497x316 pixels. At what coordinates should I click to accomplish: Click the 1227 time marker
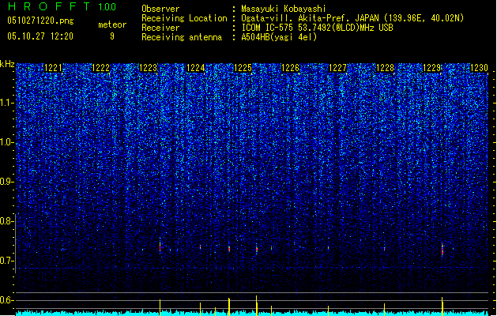[x=338, y=68]
